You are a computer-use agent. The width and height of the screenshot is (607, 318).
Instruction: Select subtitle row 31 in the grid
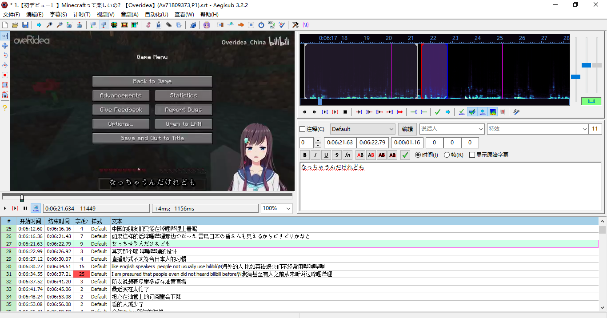tap(300, 274)
